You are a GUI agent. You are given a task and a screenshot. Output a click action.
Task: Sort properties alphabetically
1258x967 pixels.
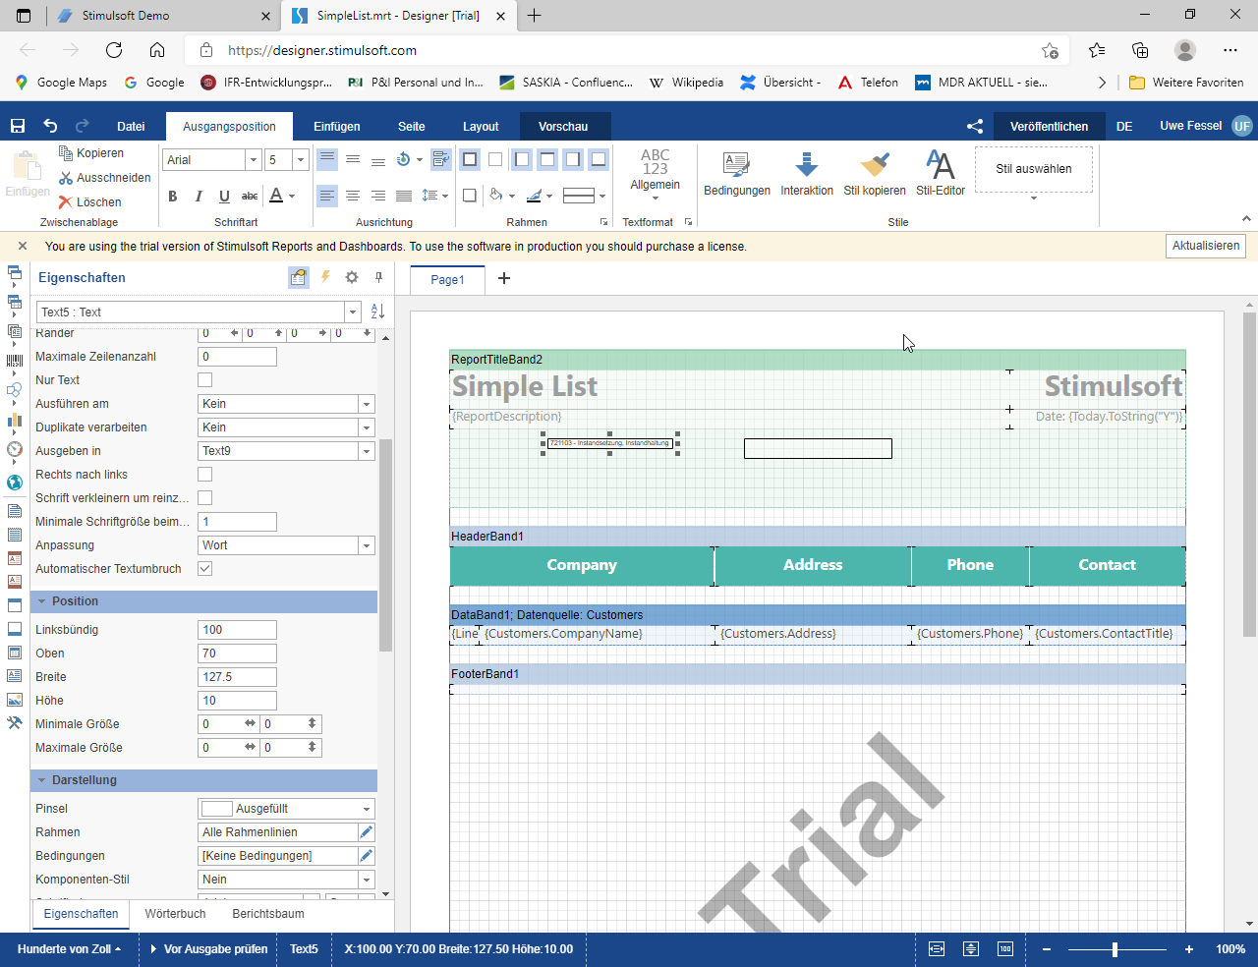coord(377,312)
